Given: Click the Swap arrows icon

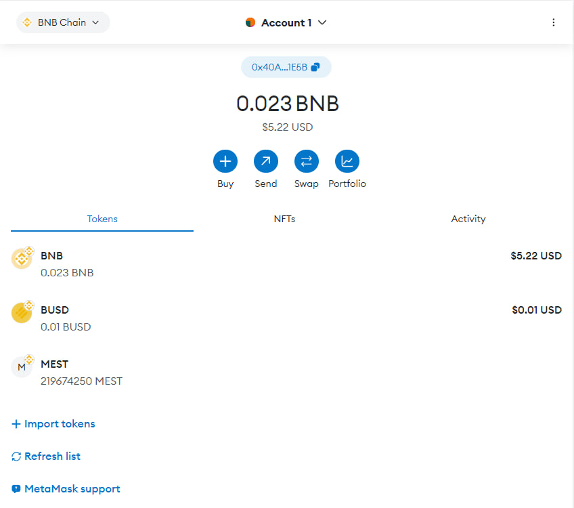Looking at the screenshot, I should pos(307,161).
